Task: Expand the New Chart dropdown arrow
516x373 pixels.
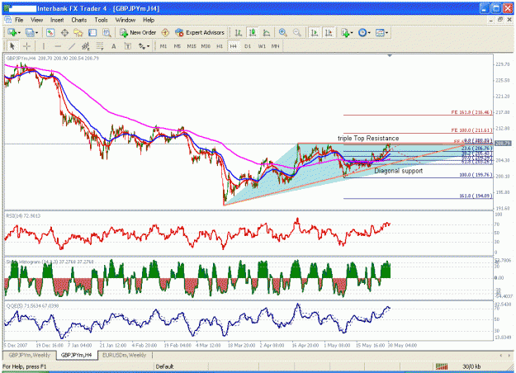Action: [19, 32]
